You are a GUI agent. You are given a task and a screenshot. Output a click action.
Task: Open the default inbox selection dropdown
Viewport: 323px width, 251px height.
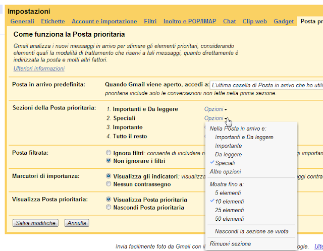266,85
